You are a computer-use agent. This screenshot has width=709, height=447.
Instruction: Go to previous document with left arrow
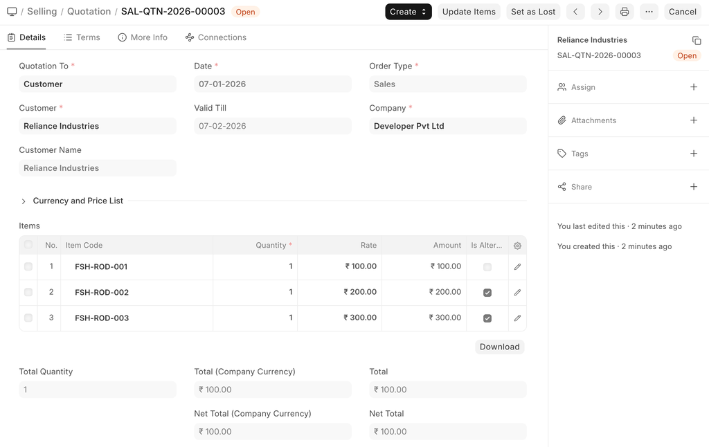(x=575, y=12)
